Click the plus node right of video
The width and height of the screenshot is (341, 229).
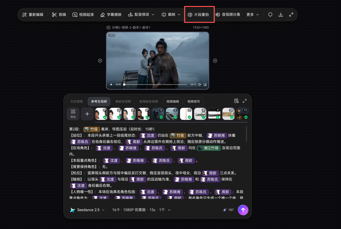pyautogui.click(x=215, y=61)
